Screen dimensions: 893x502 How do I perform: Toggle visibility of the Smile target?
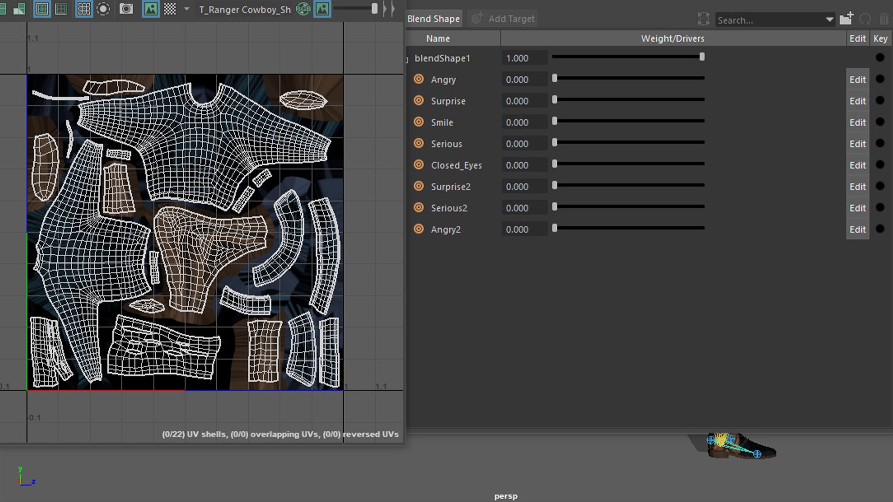(x=419, y=122)
